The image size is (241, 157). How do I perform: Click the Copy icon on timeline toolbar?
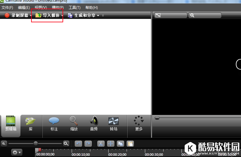pos(120,144)
